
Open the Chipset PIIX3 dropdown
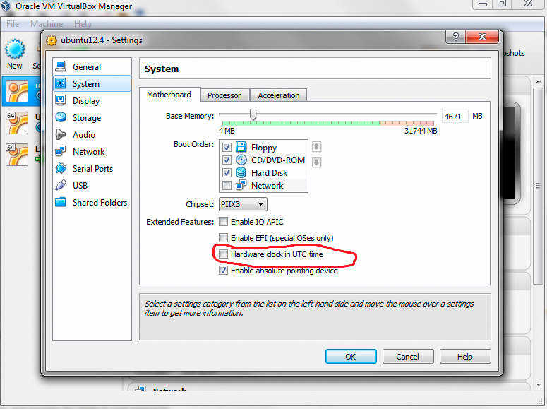pos(243,204)
